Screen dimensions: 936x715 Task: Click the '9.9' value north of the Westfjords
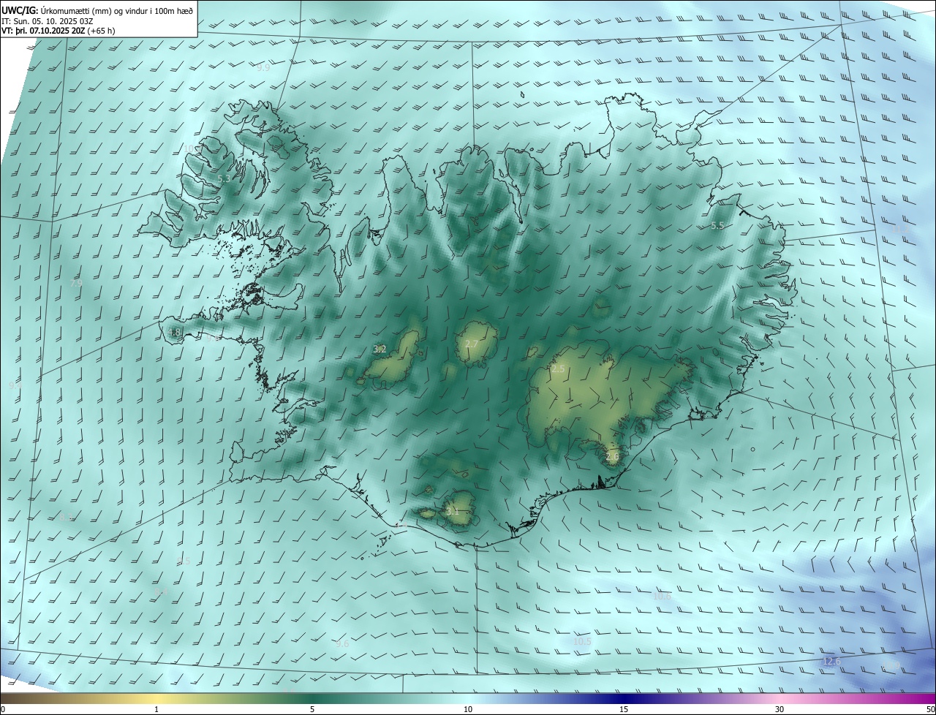(263, 67)
